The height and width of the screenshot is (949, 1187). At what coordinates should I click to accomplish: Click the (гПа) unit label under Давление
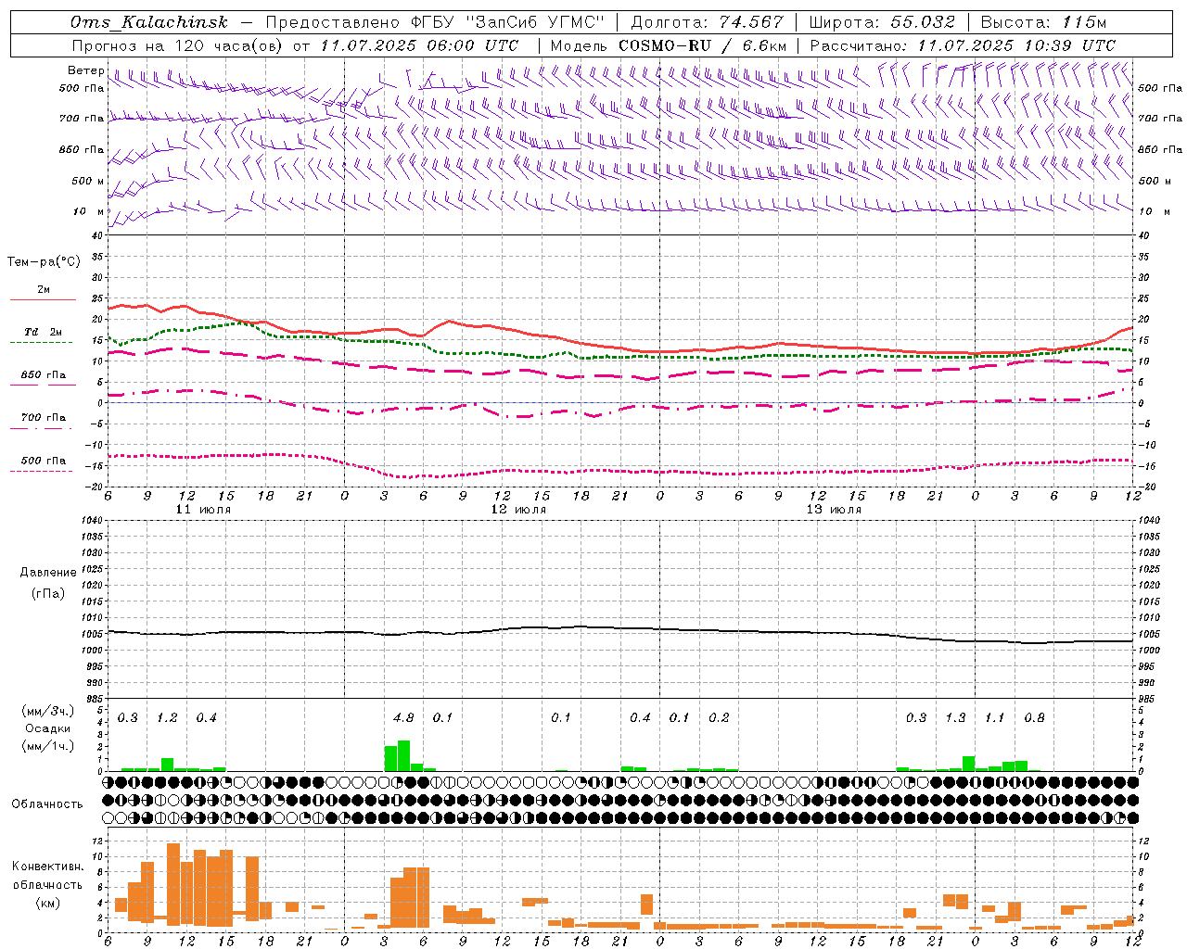tap(48, 593)
